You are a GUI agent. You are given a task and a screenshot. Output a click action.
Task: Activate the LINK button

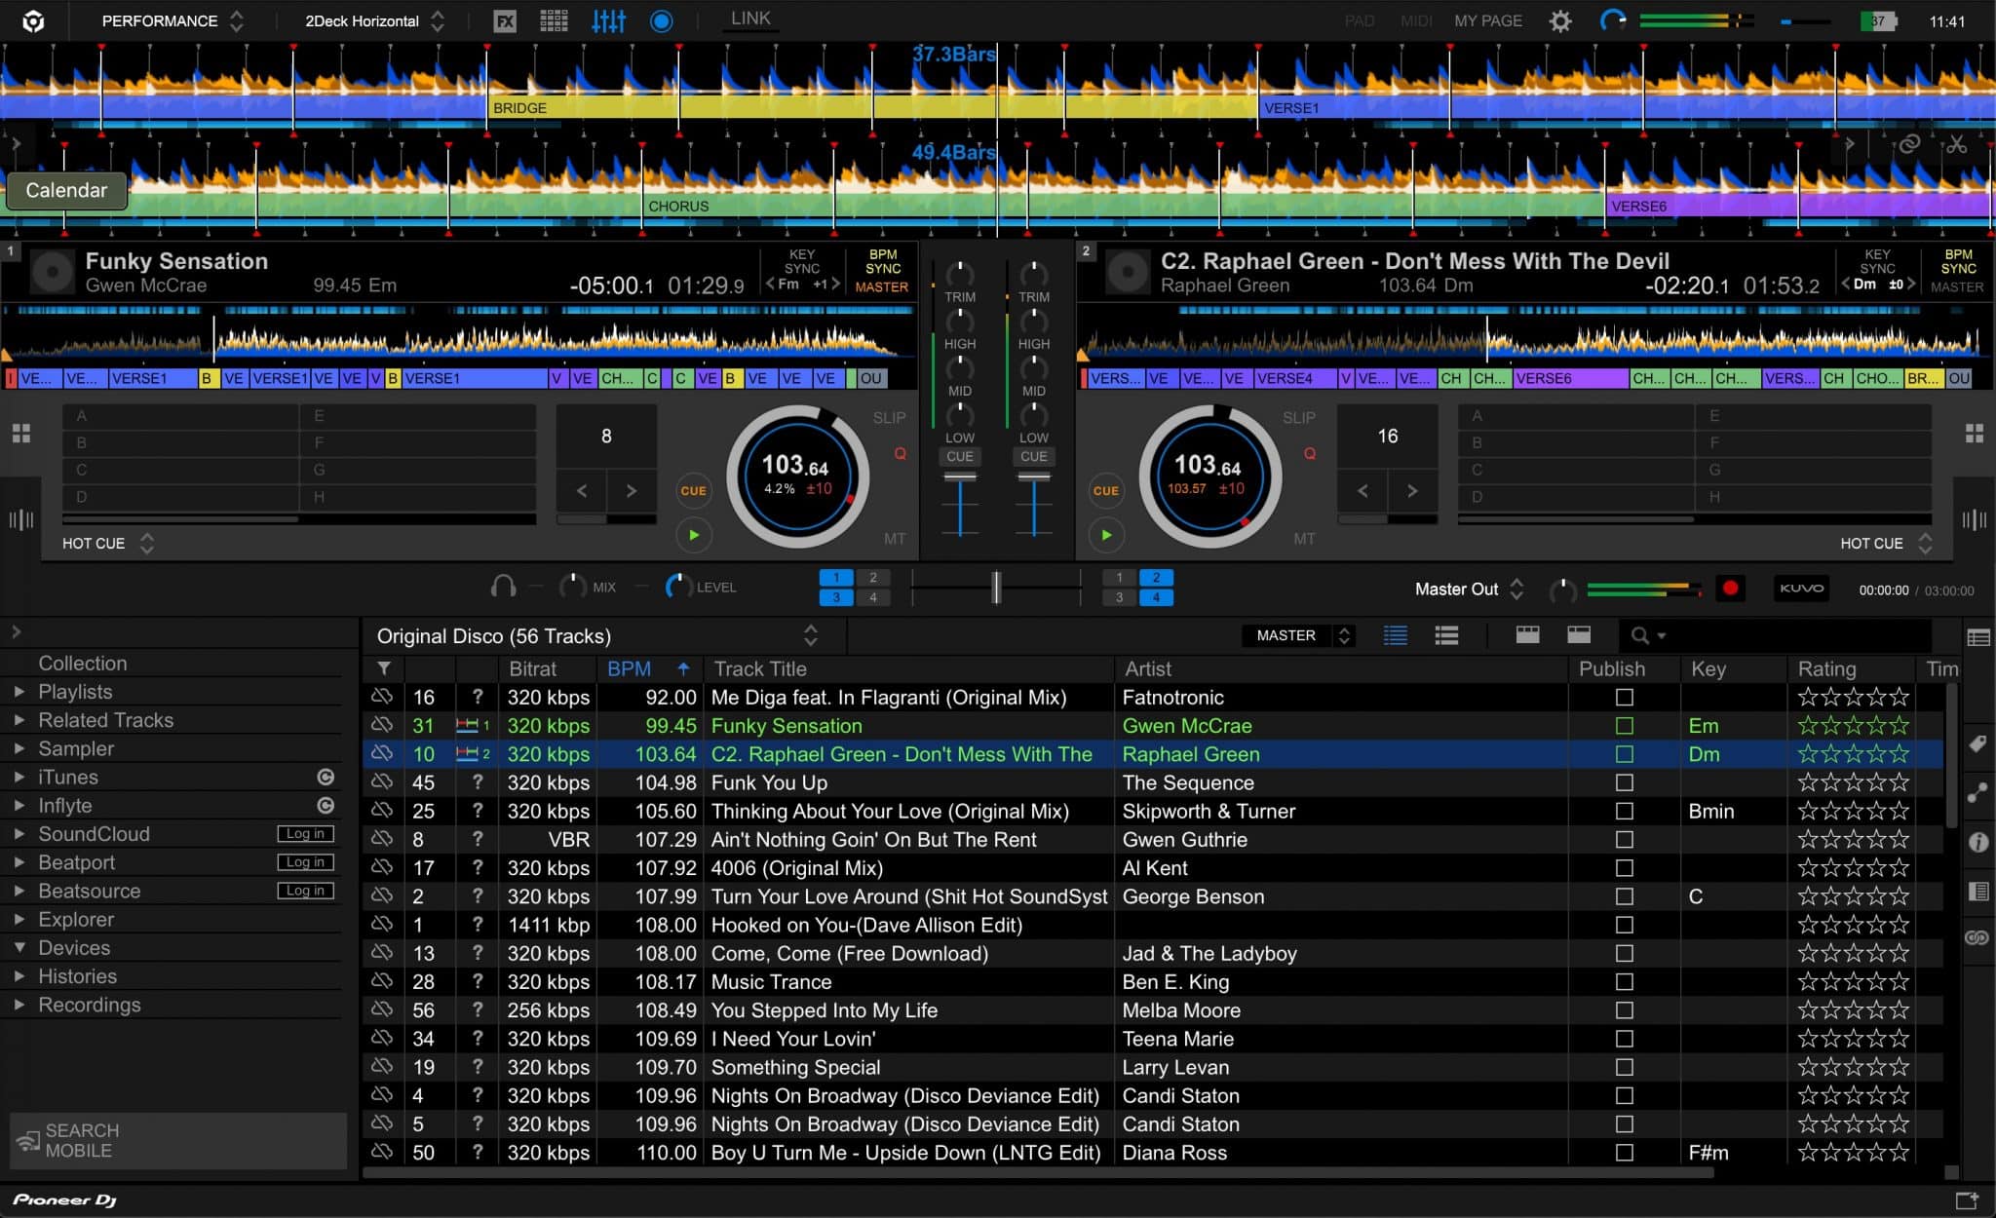[750, 18]
